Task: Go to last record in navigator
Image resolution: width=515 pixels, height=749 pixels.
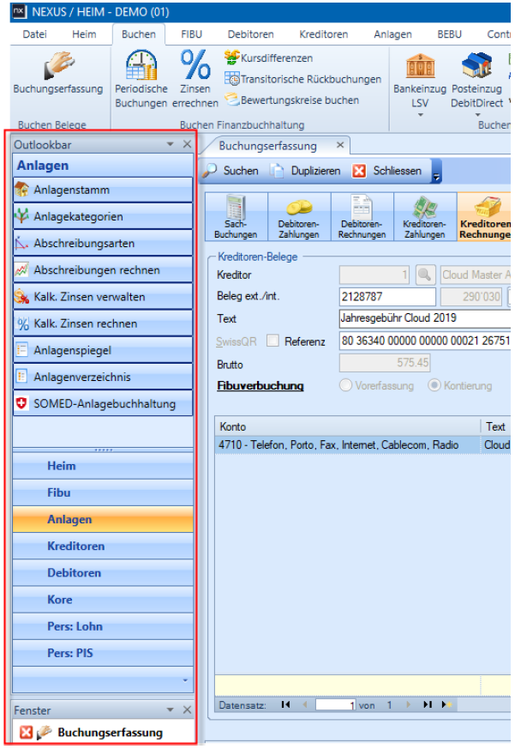Action: (x=428, y=704)
